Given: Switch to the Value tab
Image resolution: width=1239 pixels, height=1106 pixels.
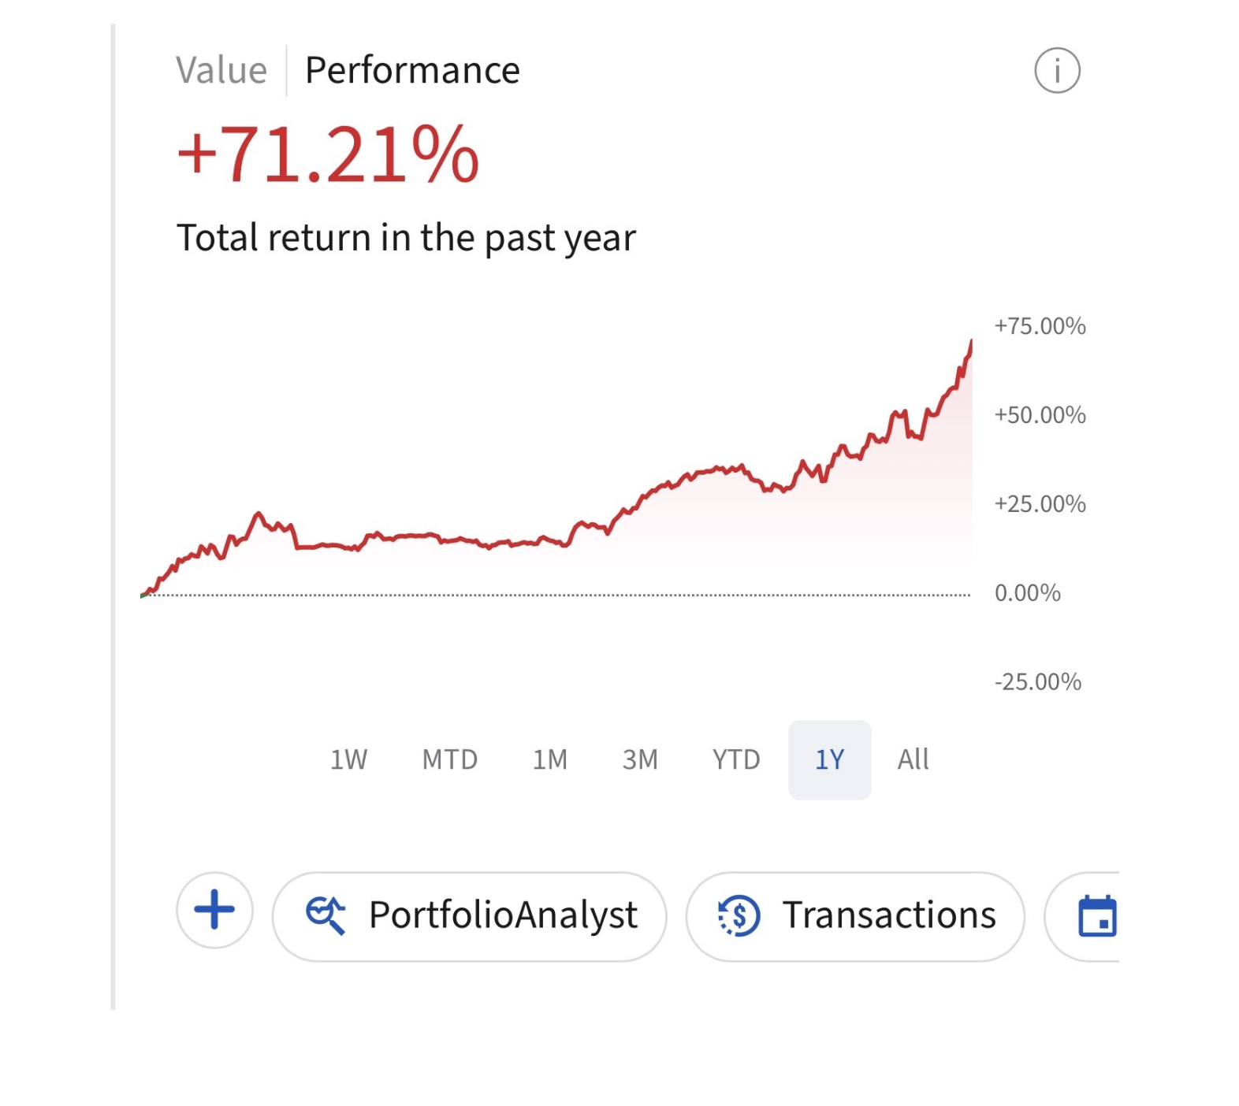Looking at the screenshot, I should pyautogui.click(x=221, y=71).
